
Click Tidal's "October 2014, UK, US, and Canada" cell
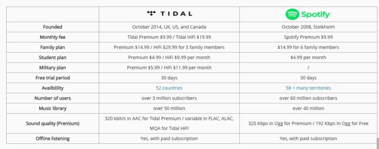point(169,27)
